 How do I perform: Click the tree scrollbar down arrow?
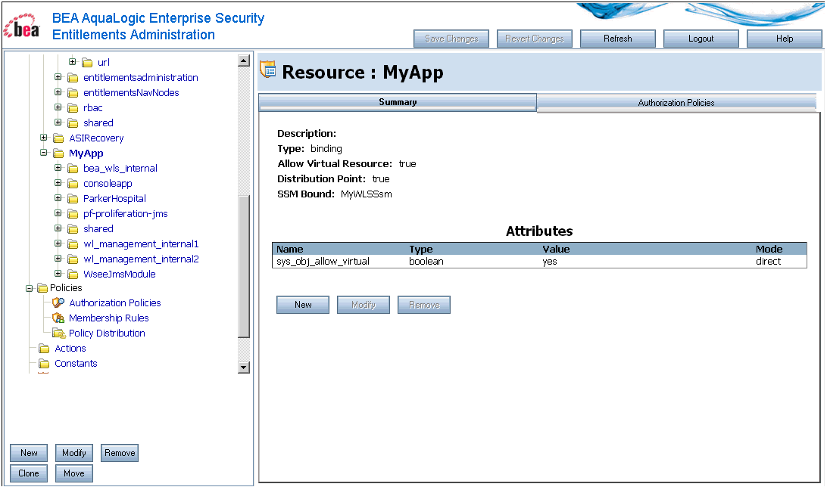(x=244, y=367)
